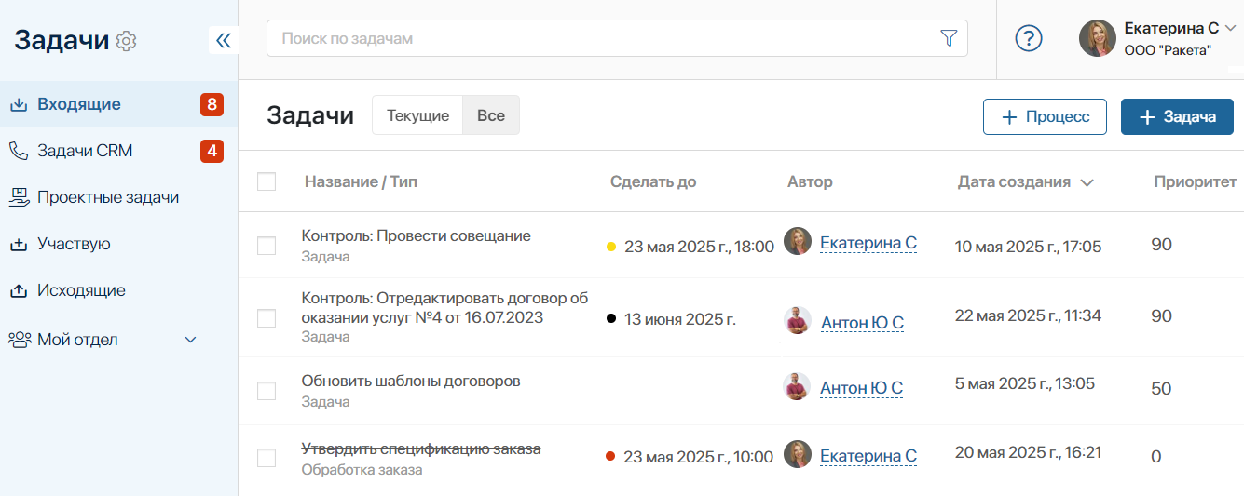
Task: Open the profile avatar of Екатерина С in the header
Action: [x=1098, y=38]
